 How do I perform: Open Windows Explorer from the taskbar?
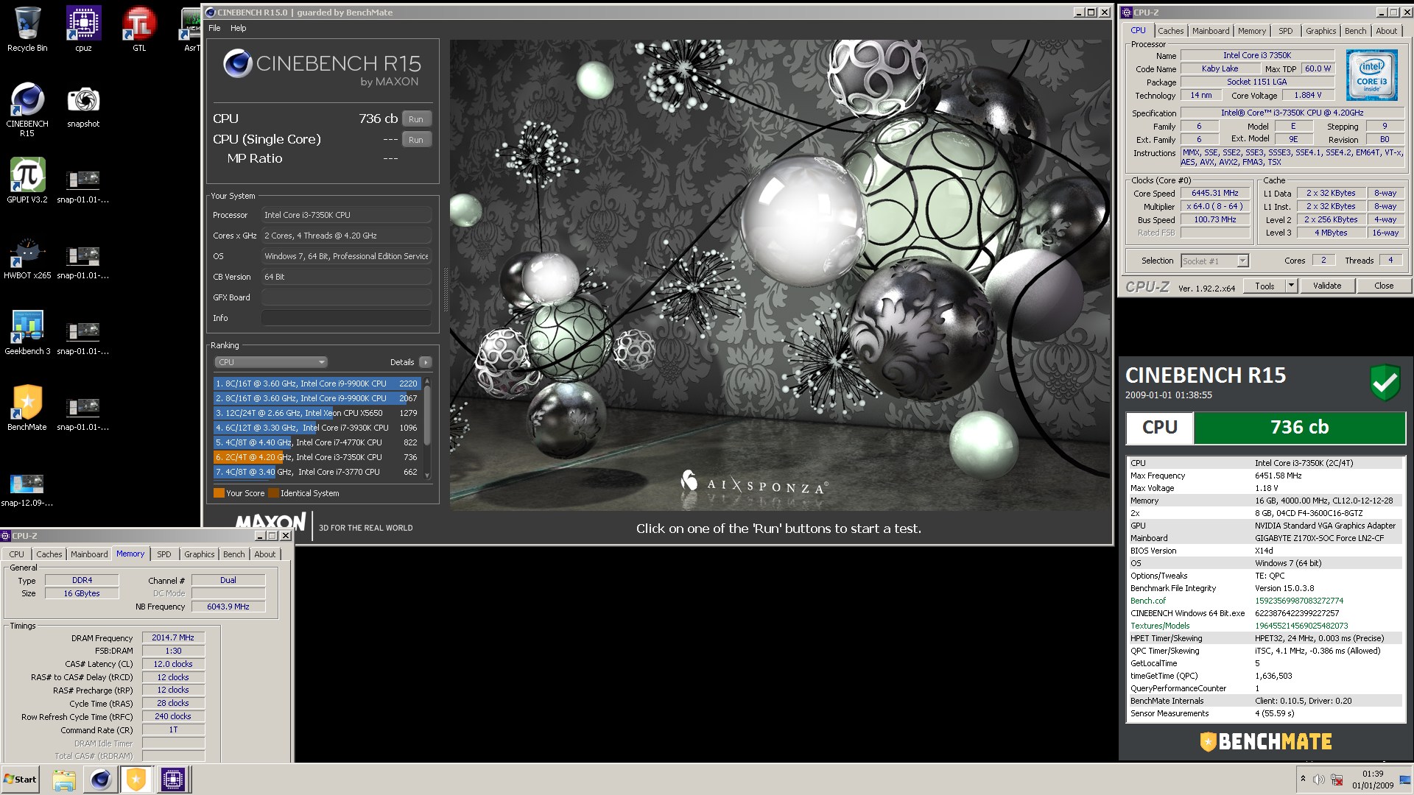click(64, 780)
